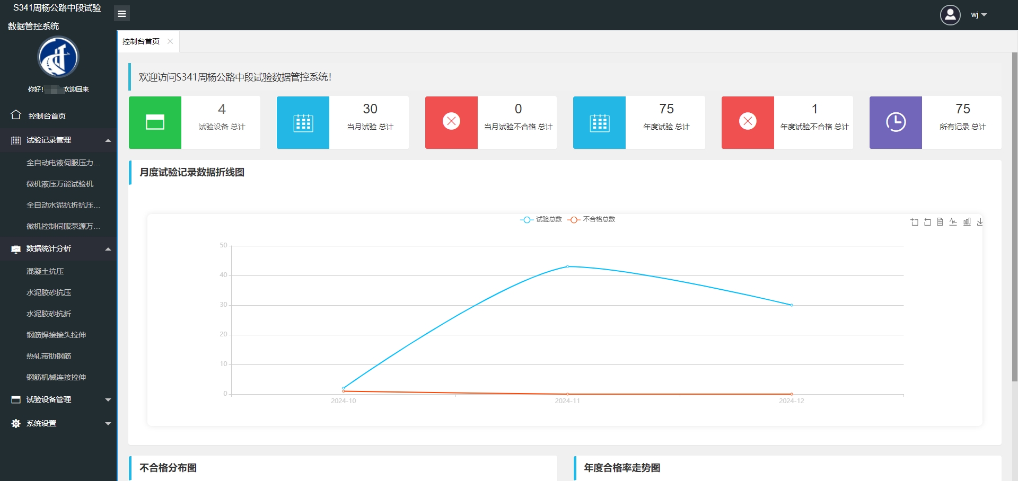Screen dimensions: 1018x481
Task: Activate the chart area zoom tool
Action: 915,222
